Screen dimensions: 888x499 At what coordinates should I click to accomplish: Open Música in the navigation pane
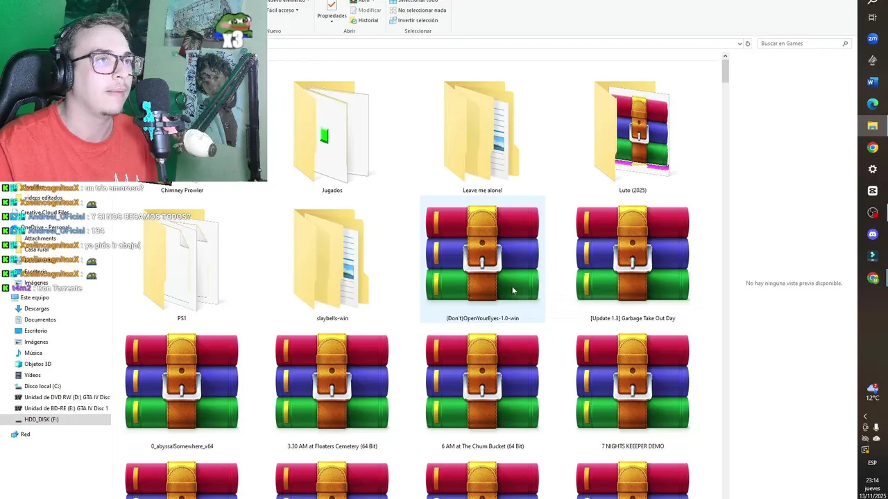(x=33, y=353)
